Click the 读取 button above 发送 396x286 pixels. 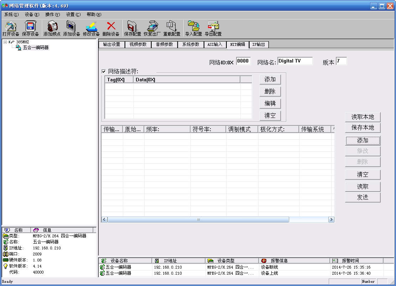[x=363, y=187]
